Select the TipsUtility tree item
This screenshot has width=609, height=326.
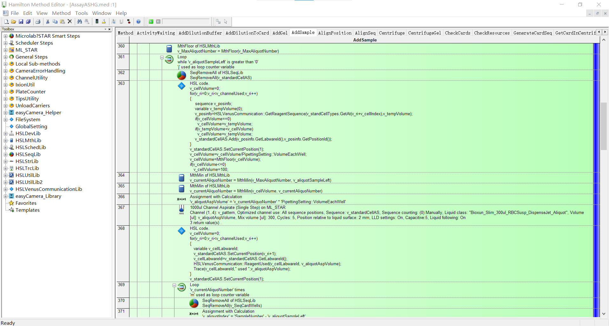point(27,99)
